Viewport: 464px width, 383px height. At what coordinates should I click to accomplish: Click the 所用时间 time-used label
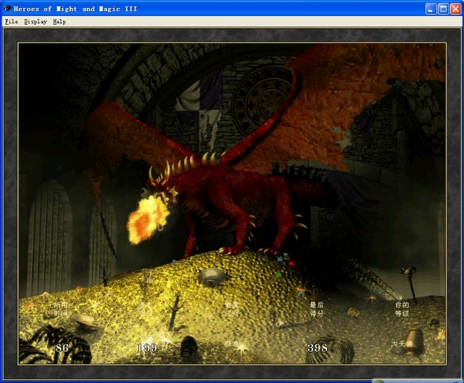61,309
